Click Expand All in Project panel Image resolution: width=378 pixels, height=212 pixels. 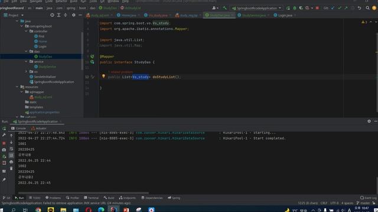point(59,15)
